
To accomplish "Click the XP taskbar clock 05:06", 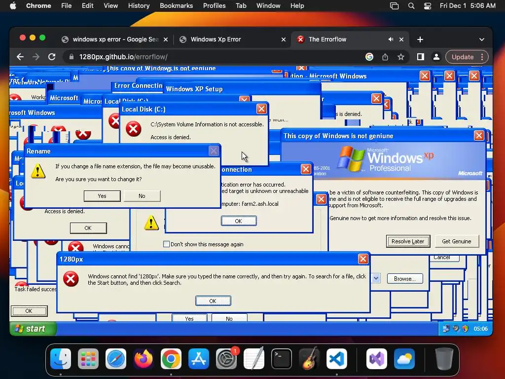I will [x=480, y=329].
